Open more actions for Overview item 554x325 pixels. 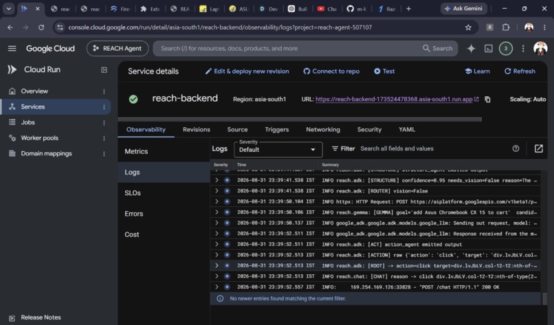pyautogui.click(x=104, y=91)
